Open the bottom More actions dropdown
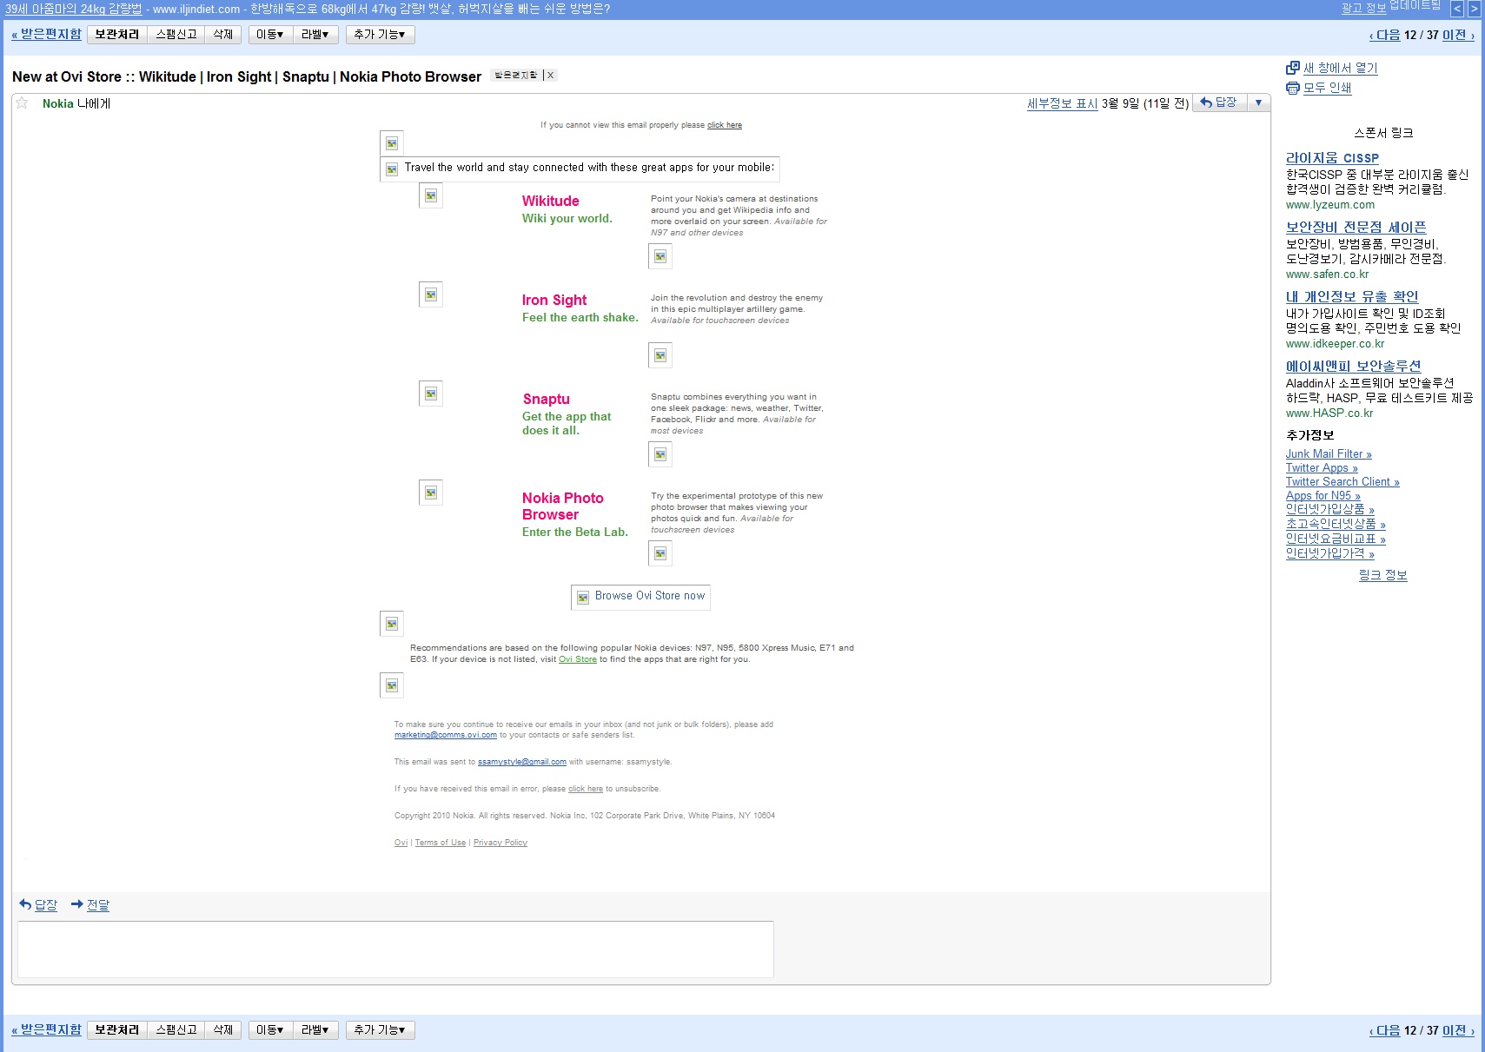The height and width of the screenshot is (1052, 1485). pos(380,1030)
